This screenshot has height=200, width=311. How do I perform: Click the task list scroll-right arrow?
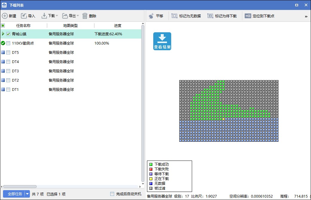[140, 187]
